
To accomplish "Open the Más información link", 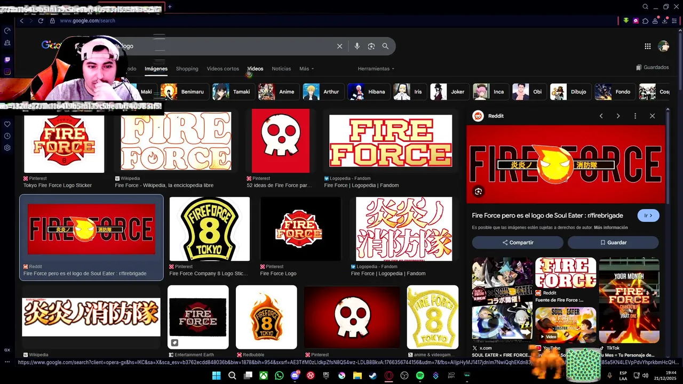I will (611, 228).
